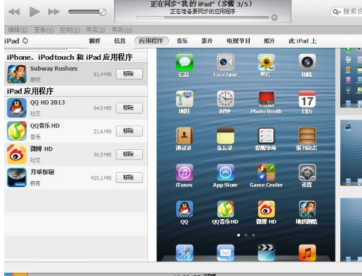This screenshot has width=362, height=276.
Task: Click the 地图 Maps icon
Action: point(184,99)
